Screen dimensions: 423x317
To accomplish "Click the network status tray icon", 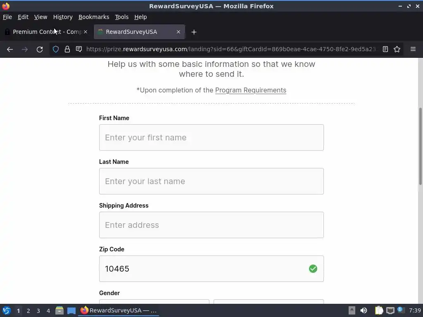I will click(390, 310).
